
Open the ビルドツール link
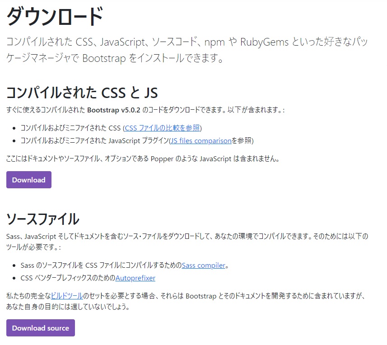click(x=67, y=296)
